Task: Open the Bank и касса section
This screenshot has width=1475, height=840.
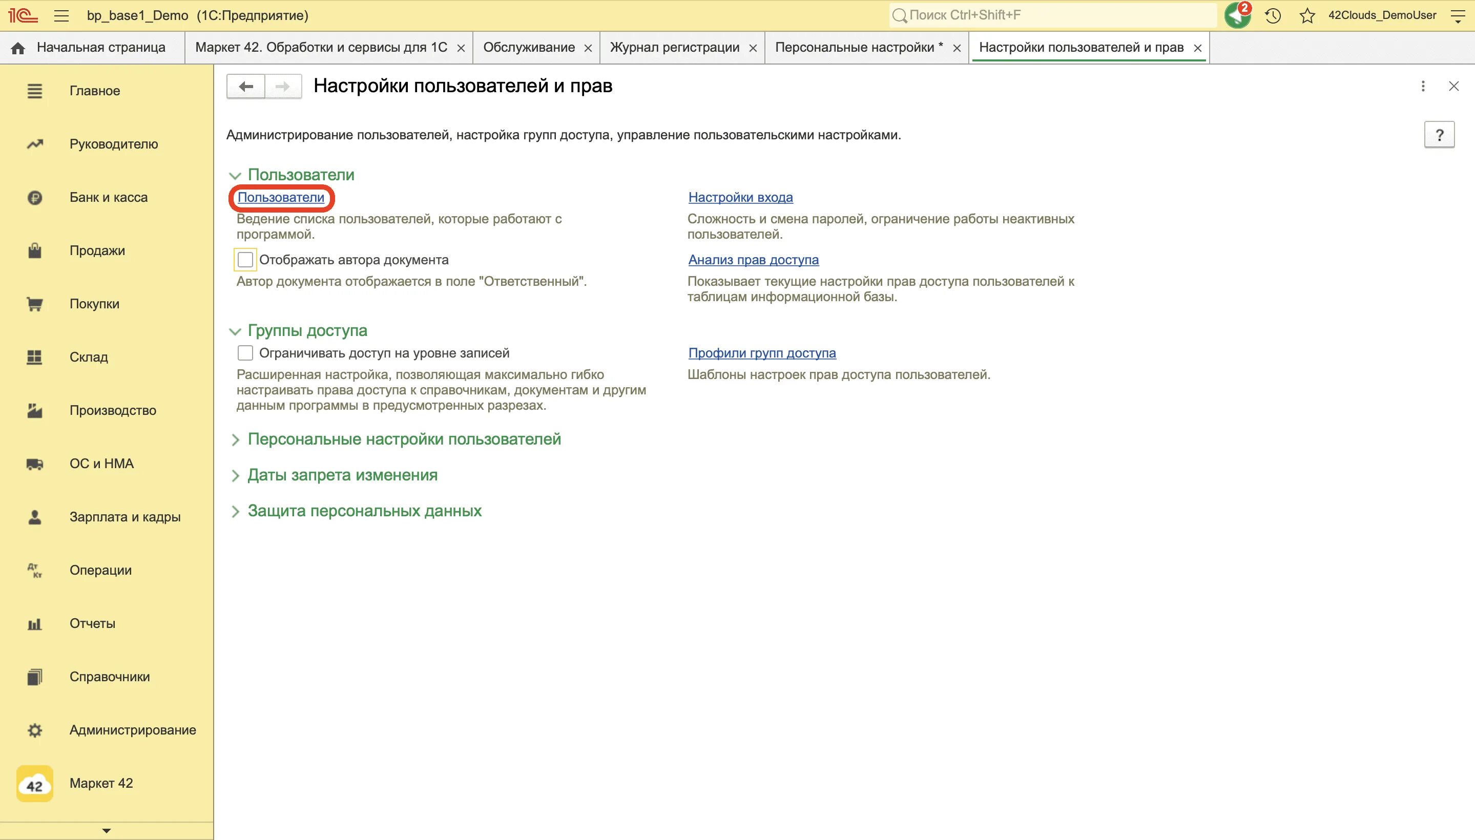Action: pyautogui.click(x=108, y=197)
